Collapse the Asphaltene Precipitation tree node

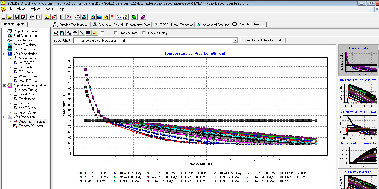[x=5, y=85]
